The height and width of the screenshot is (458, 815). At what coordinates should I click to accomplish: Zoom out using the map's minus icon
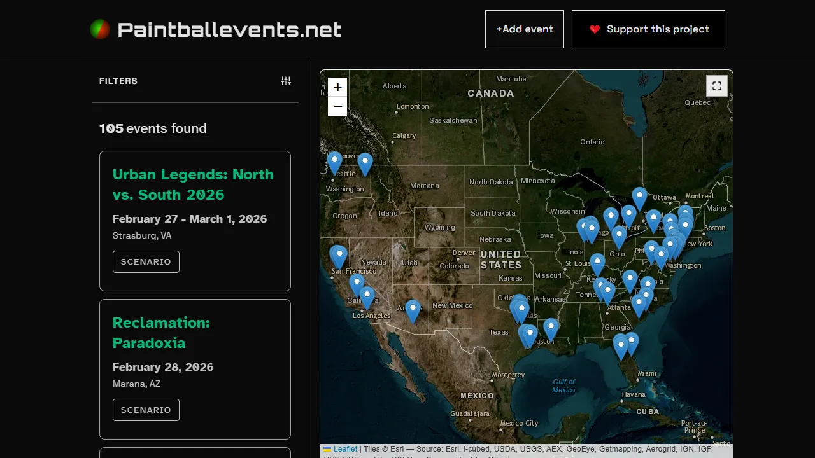[x=337, y=106]
